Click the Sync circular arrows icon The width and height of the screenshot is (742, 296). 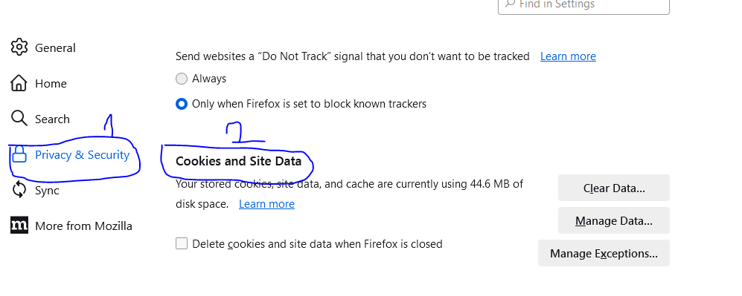click(x=19, y=190)
